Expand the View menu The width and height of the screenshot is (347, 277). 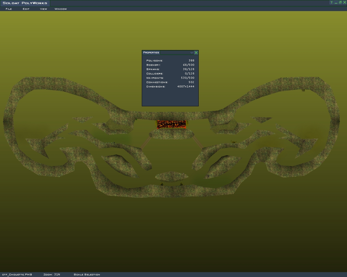(43, 9)
